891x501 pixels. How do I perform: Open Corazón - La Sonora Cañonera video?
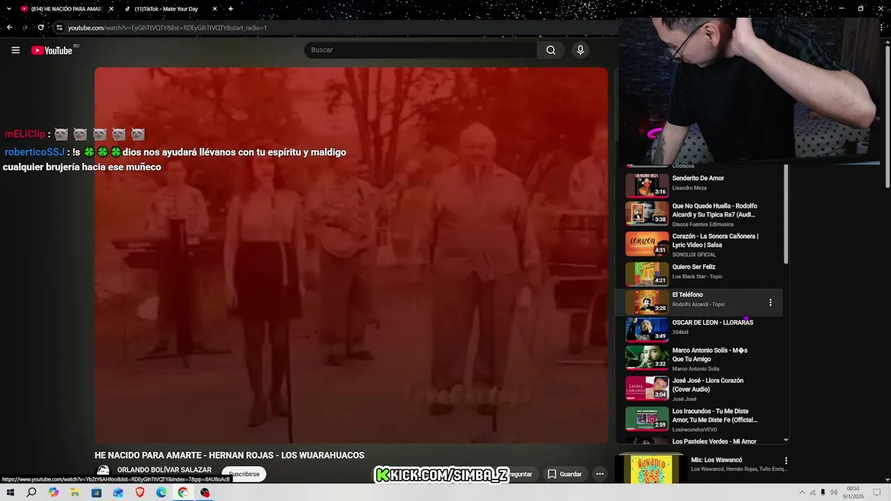pyautogui.click(x=716, y=240)
